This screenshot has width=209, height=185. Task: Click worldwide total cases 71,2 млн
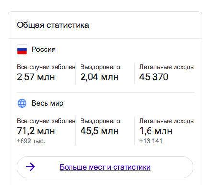coord(36,131)
